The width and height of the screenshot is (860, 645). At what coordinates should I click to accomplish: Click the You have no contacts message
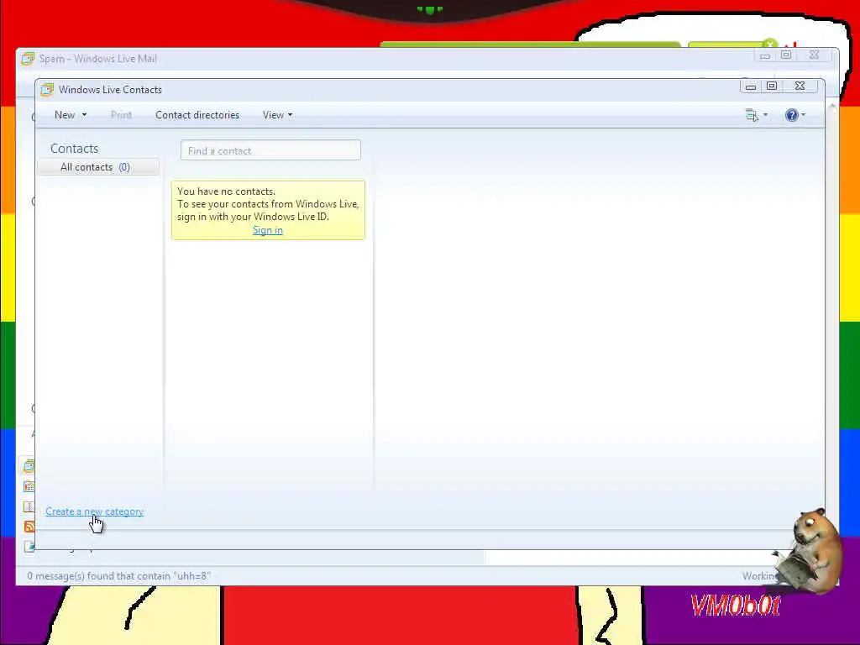click(x=268, y=210)
